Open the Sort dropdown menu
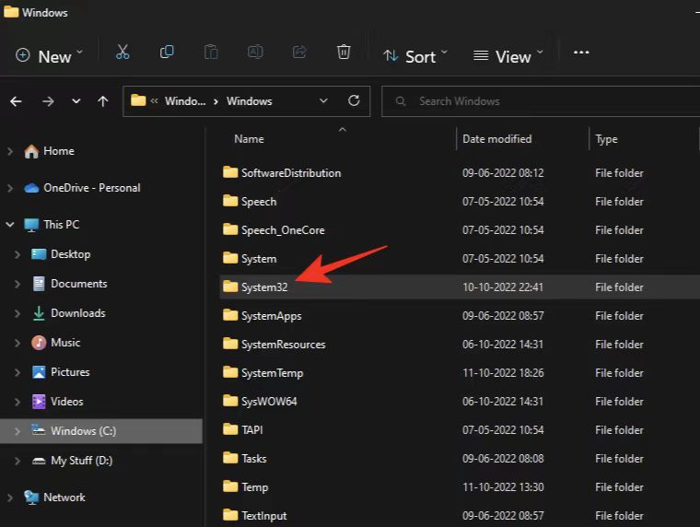 click(x=415, y=56)
